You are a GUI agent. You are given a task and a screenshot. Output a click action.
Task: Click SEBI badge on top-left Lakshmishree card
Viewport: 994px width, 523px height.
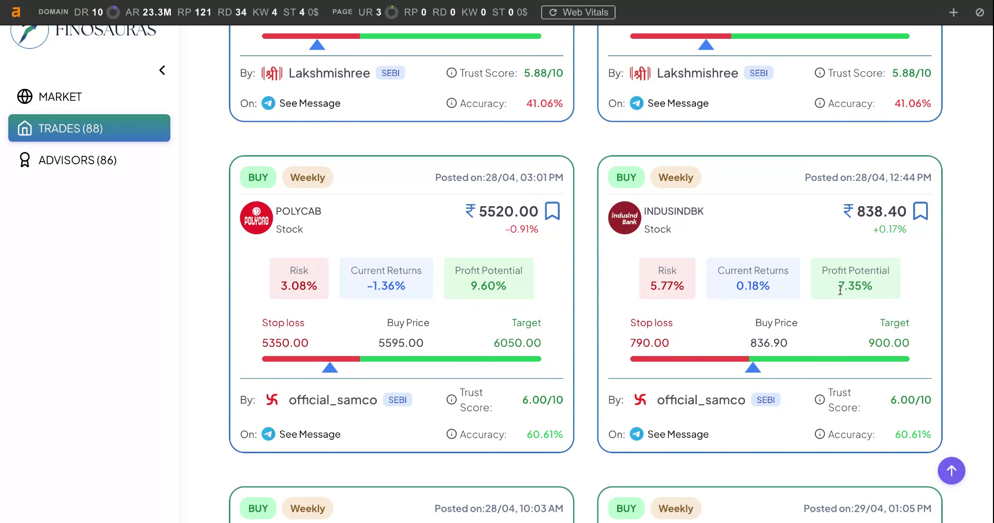(x=390, y=73)
